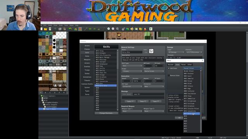Select skill 0023 Chaos Orb in list
Viewport: 248px width, 139px height.
click(106, 73)
